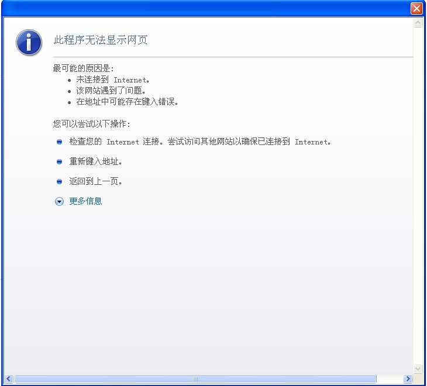The image size is (427, 386).
Task: Click the bullet 在地址中可能存在键入错误。
Action: (x=127, y=102)
